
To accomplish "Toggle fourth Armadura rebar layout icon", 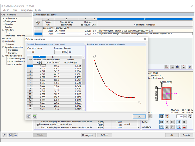I will 179,127.
